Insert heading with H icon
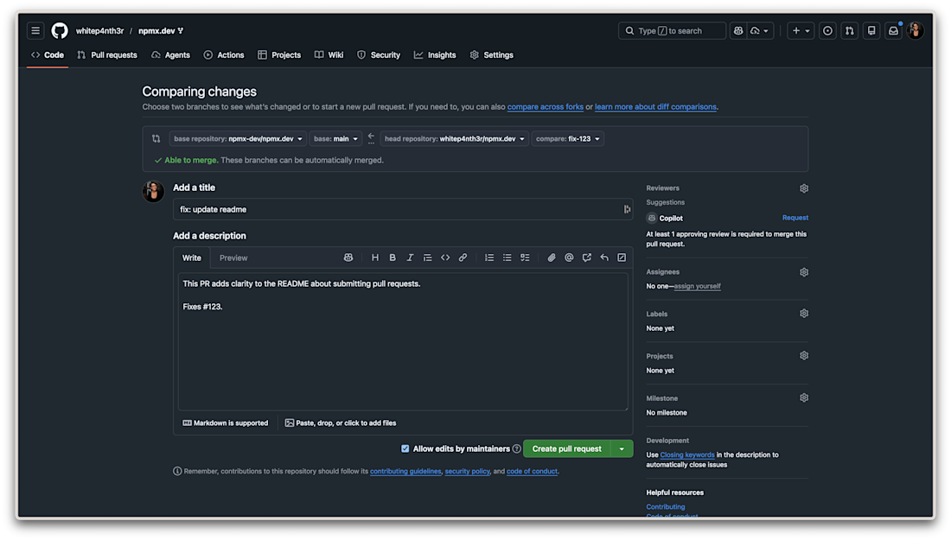951x540 pixels. [x=375, y=257]
